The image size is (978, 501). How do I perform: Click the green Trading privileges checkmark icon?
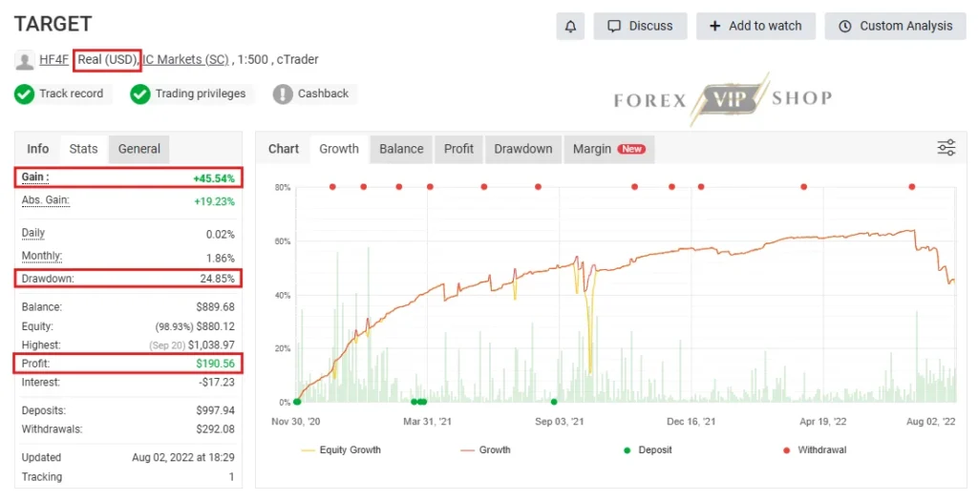point(140,94)
